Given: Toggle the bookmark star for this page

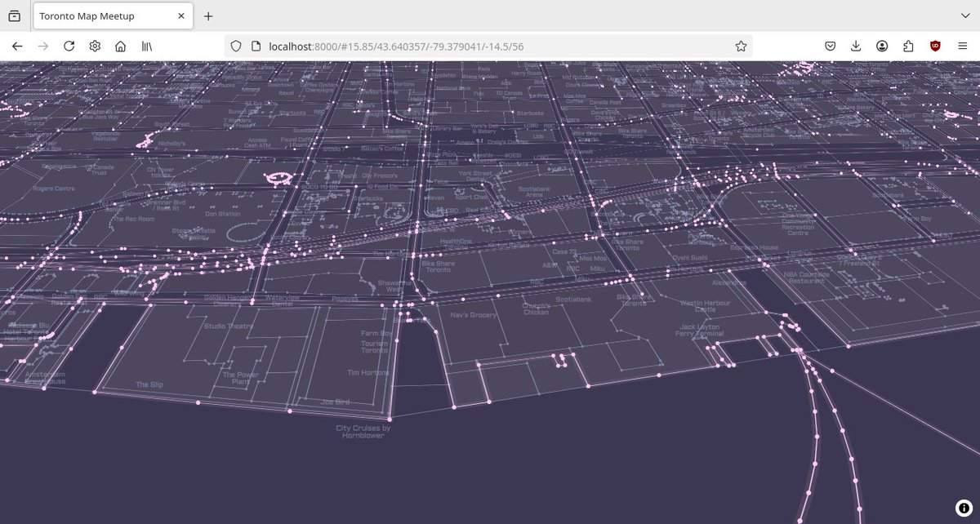Looking at the screenshot, I should 741,46.
